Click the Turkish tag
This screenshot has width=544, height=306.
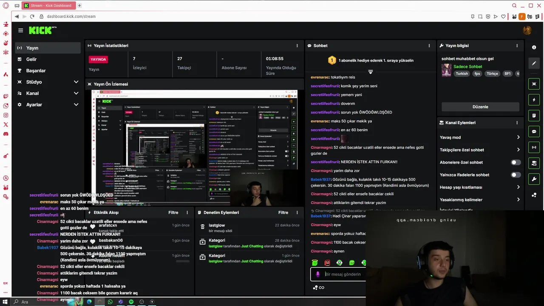click(462, 74)
